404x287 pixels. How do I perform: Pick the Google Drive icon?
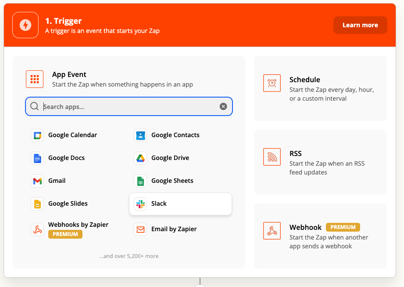140,158
